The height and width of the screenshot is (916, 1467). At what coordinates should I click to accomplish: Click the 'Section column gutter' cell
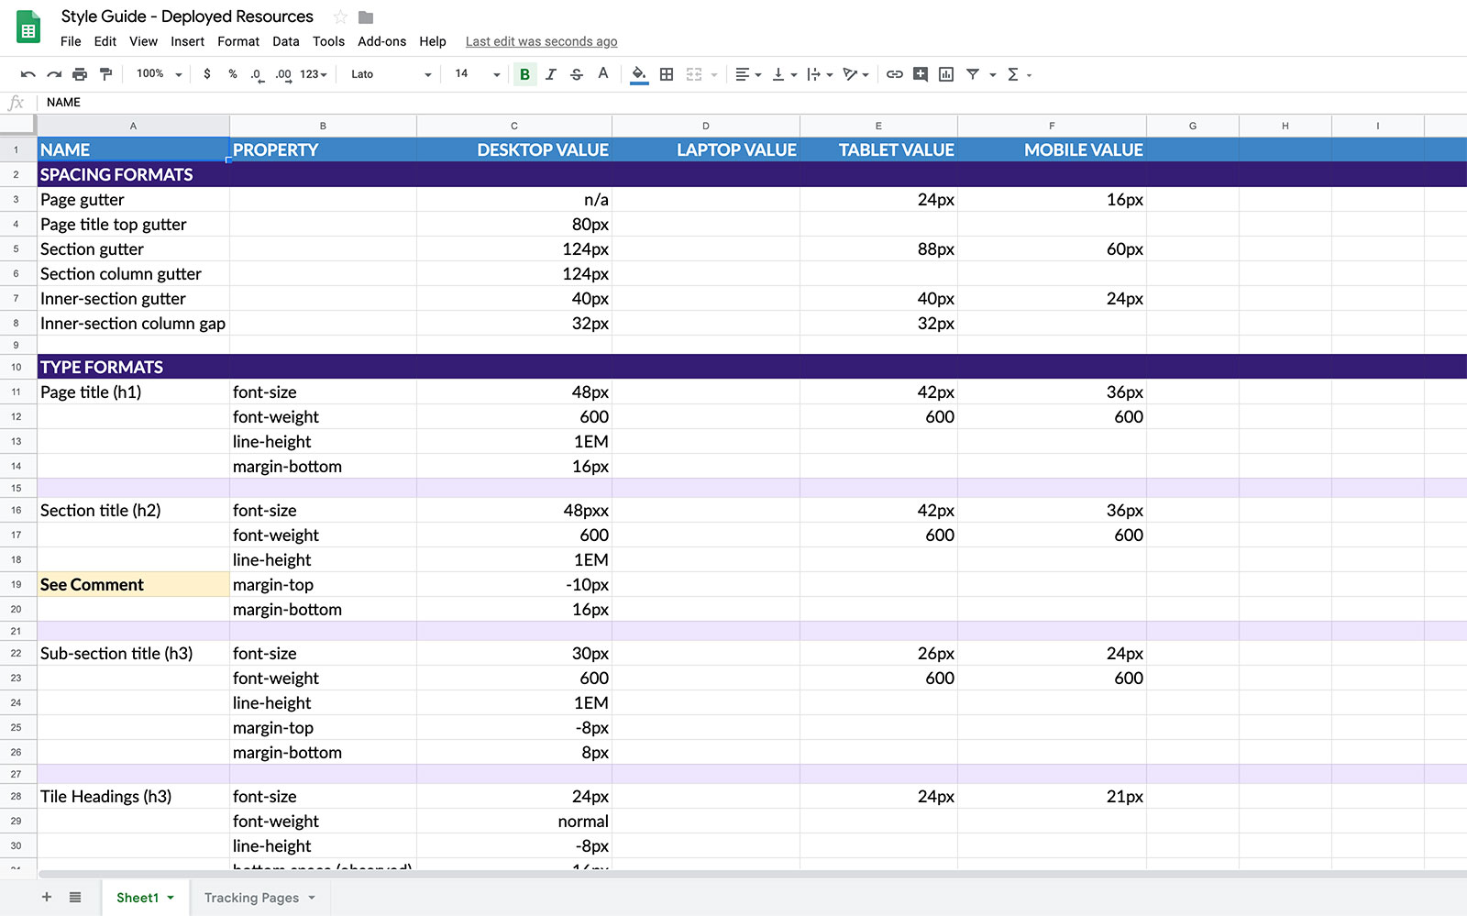click(x=133, y=273)
